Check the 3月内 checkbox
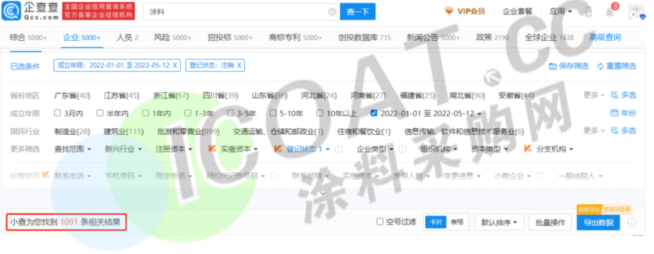 coord(58,113)
